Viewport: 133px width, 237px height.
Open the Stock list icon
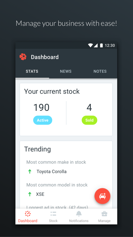coord(53,214)
